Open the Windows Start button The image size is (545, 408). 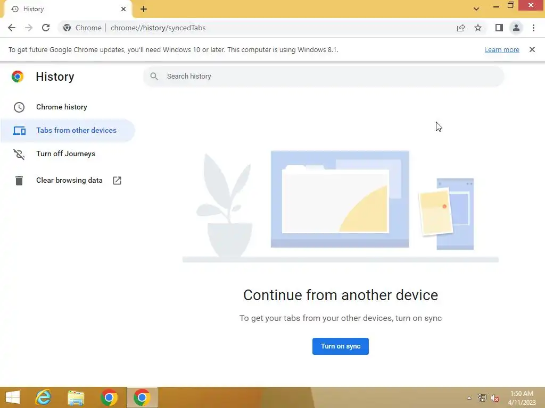pyautogui.click(x=13, y=397)
